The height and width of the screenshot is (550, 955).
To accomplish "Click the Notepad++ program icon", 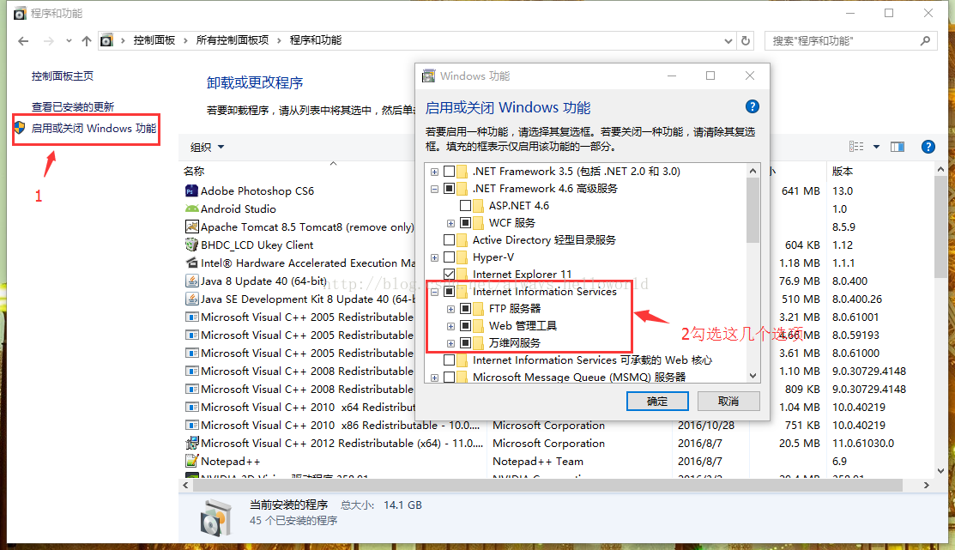I will [x=191, y=461].
